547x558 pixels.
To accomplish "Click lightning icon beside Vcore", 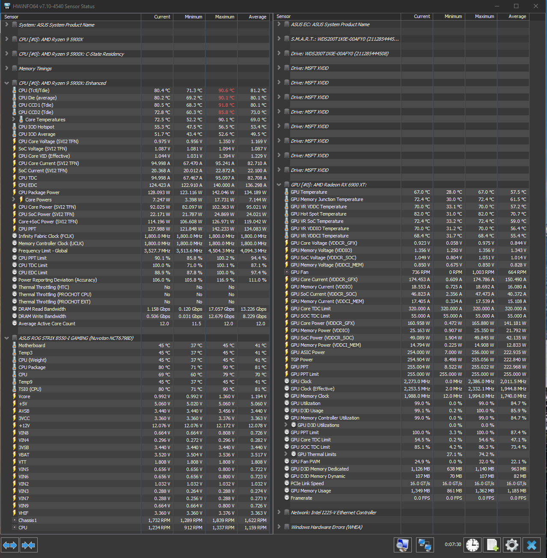I will [15, 396].
